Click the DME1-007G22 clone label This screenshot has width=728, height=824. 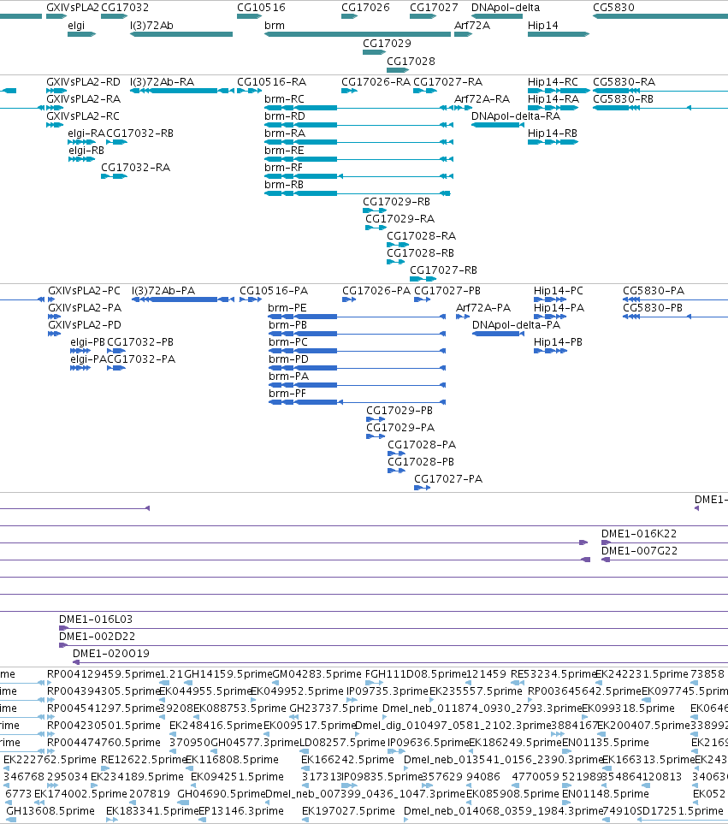click(640, 551)
